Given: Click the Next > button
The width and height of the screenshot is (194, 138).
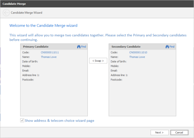Looking at the screenshot, I should click(159, 132).
